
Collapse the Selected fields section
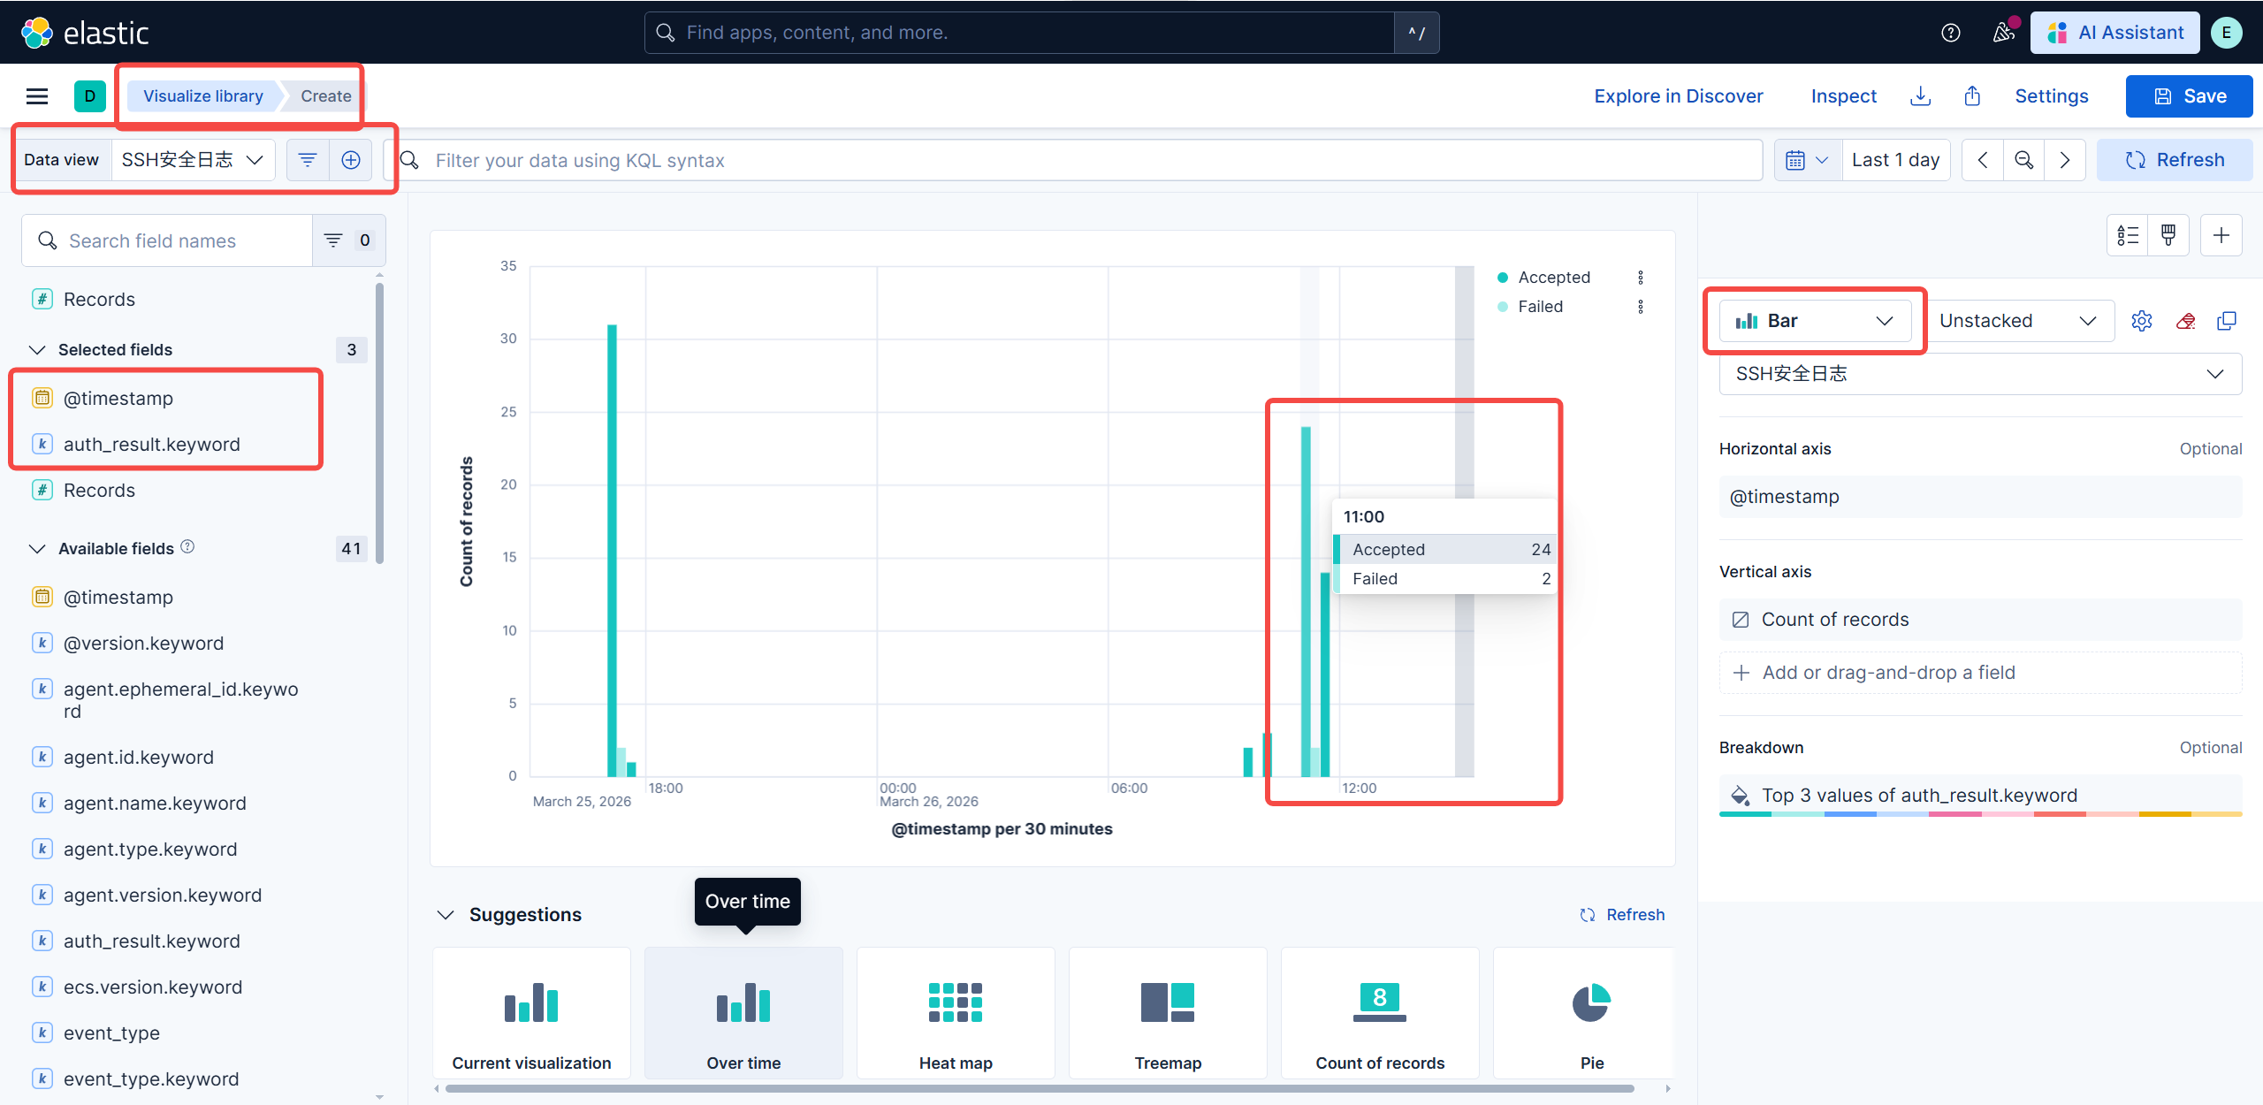(37, 350)
